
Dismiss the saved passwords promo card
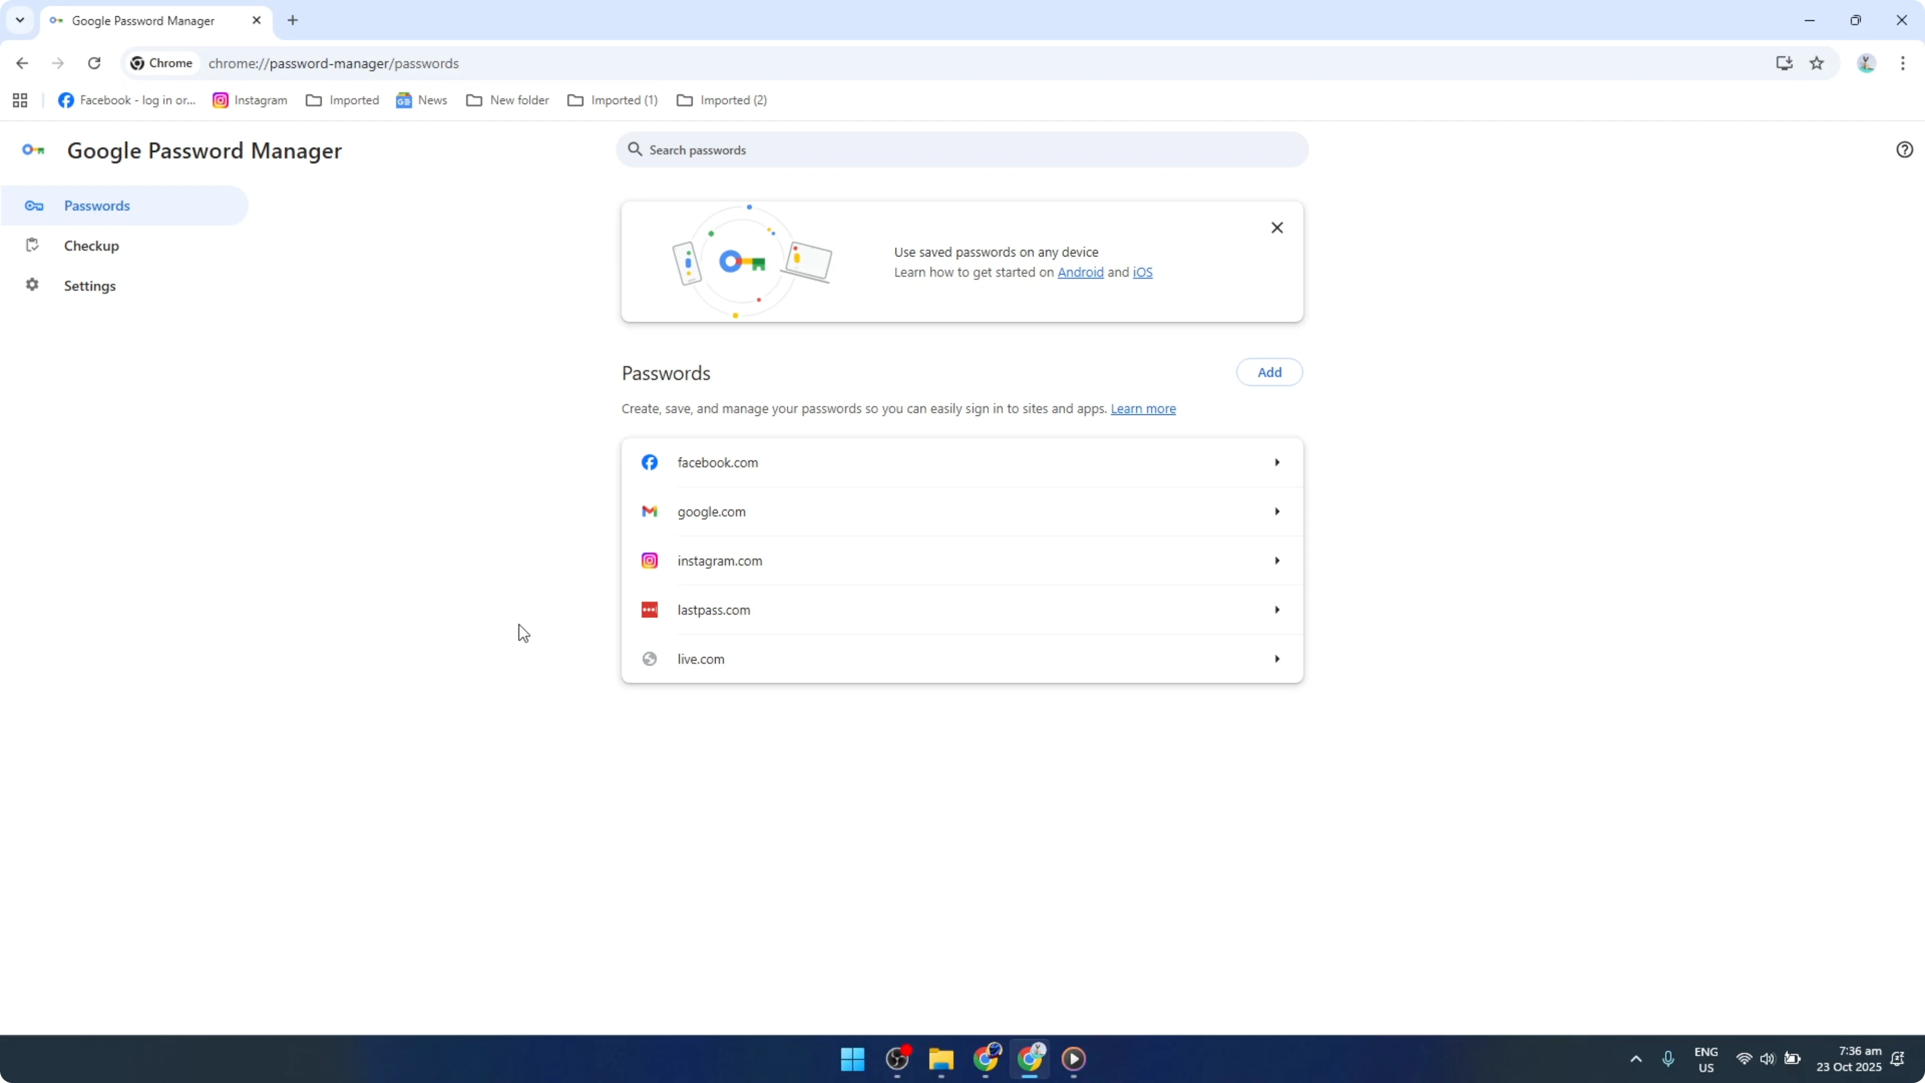point(1277,228)
